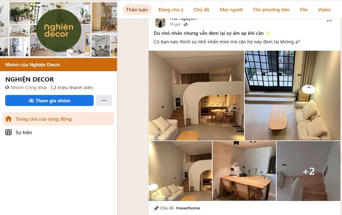This screenshot has width=342, height=215.
Task: Click the calendar icon beside Sự kiện
Action: 9,132
